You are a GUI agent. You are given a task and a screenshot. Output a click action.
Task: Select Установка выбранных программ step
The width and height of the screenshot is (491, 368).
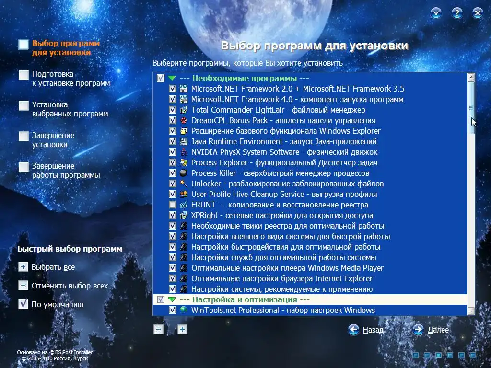click(x=63, y=109)
